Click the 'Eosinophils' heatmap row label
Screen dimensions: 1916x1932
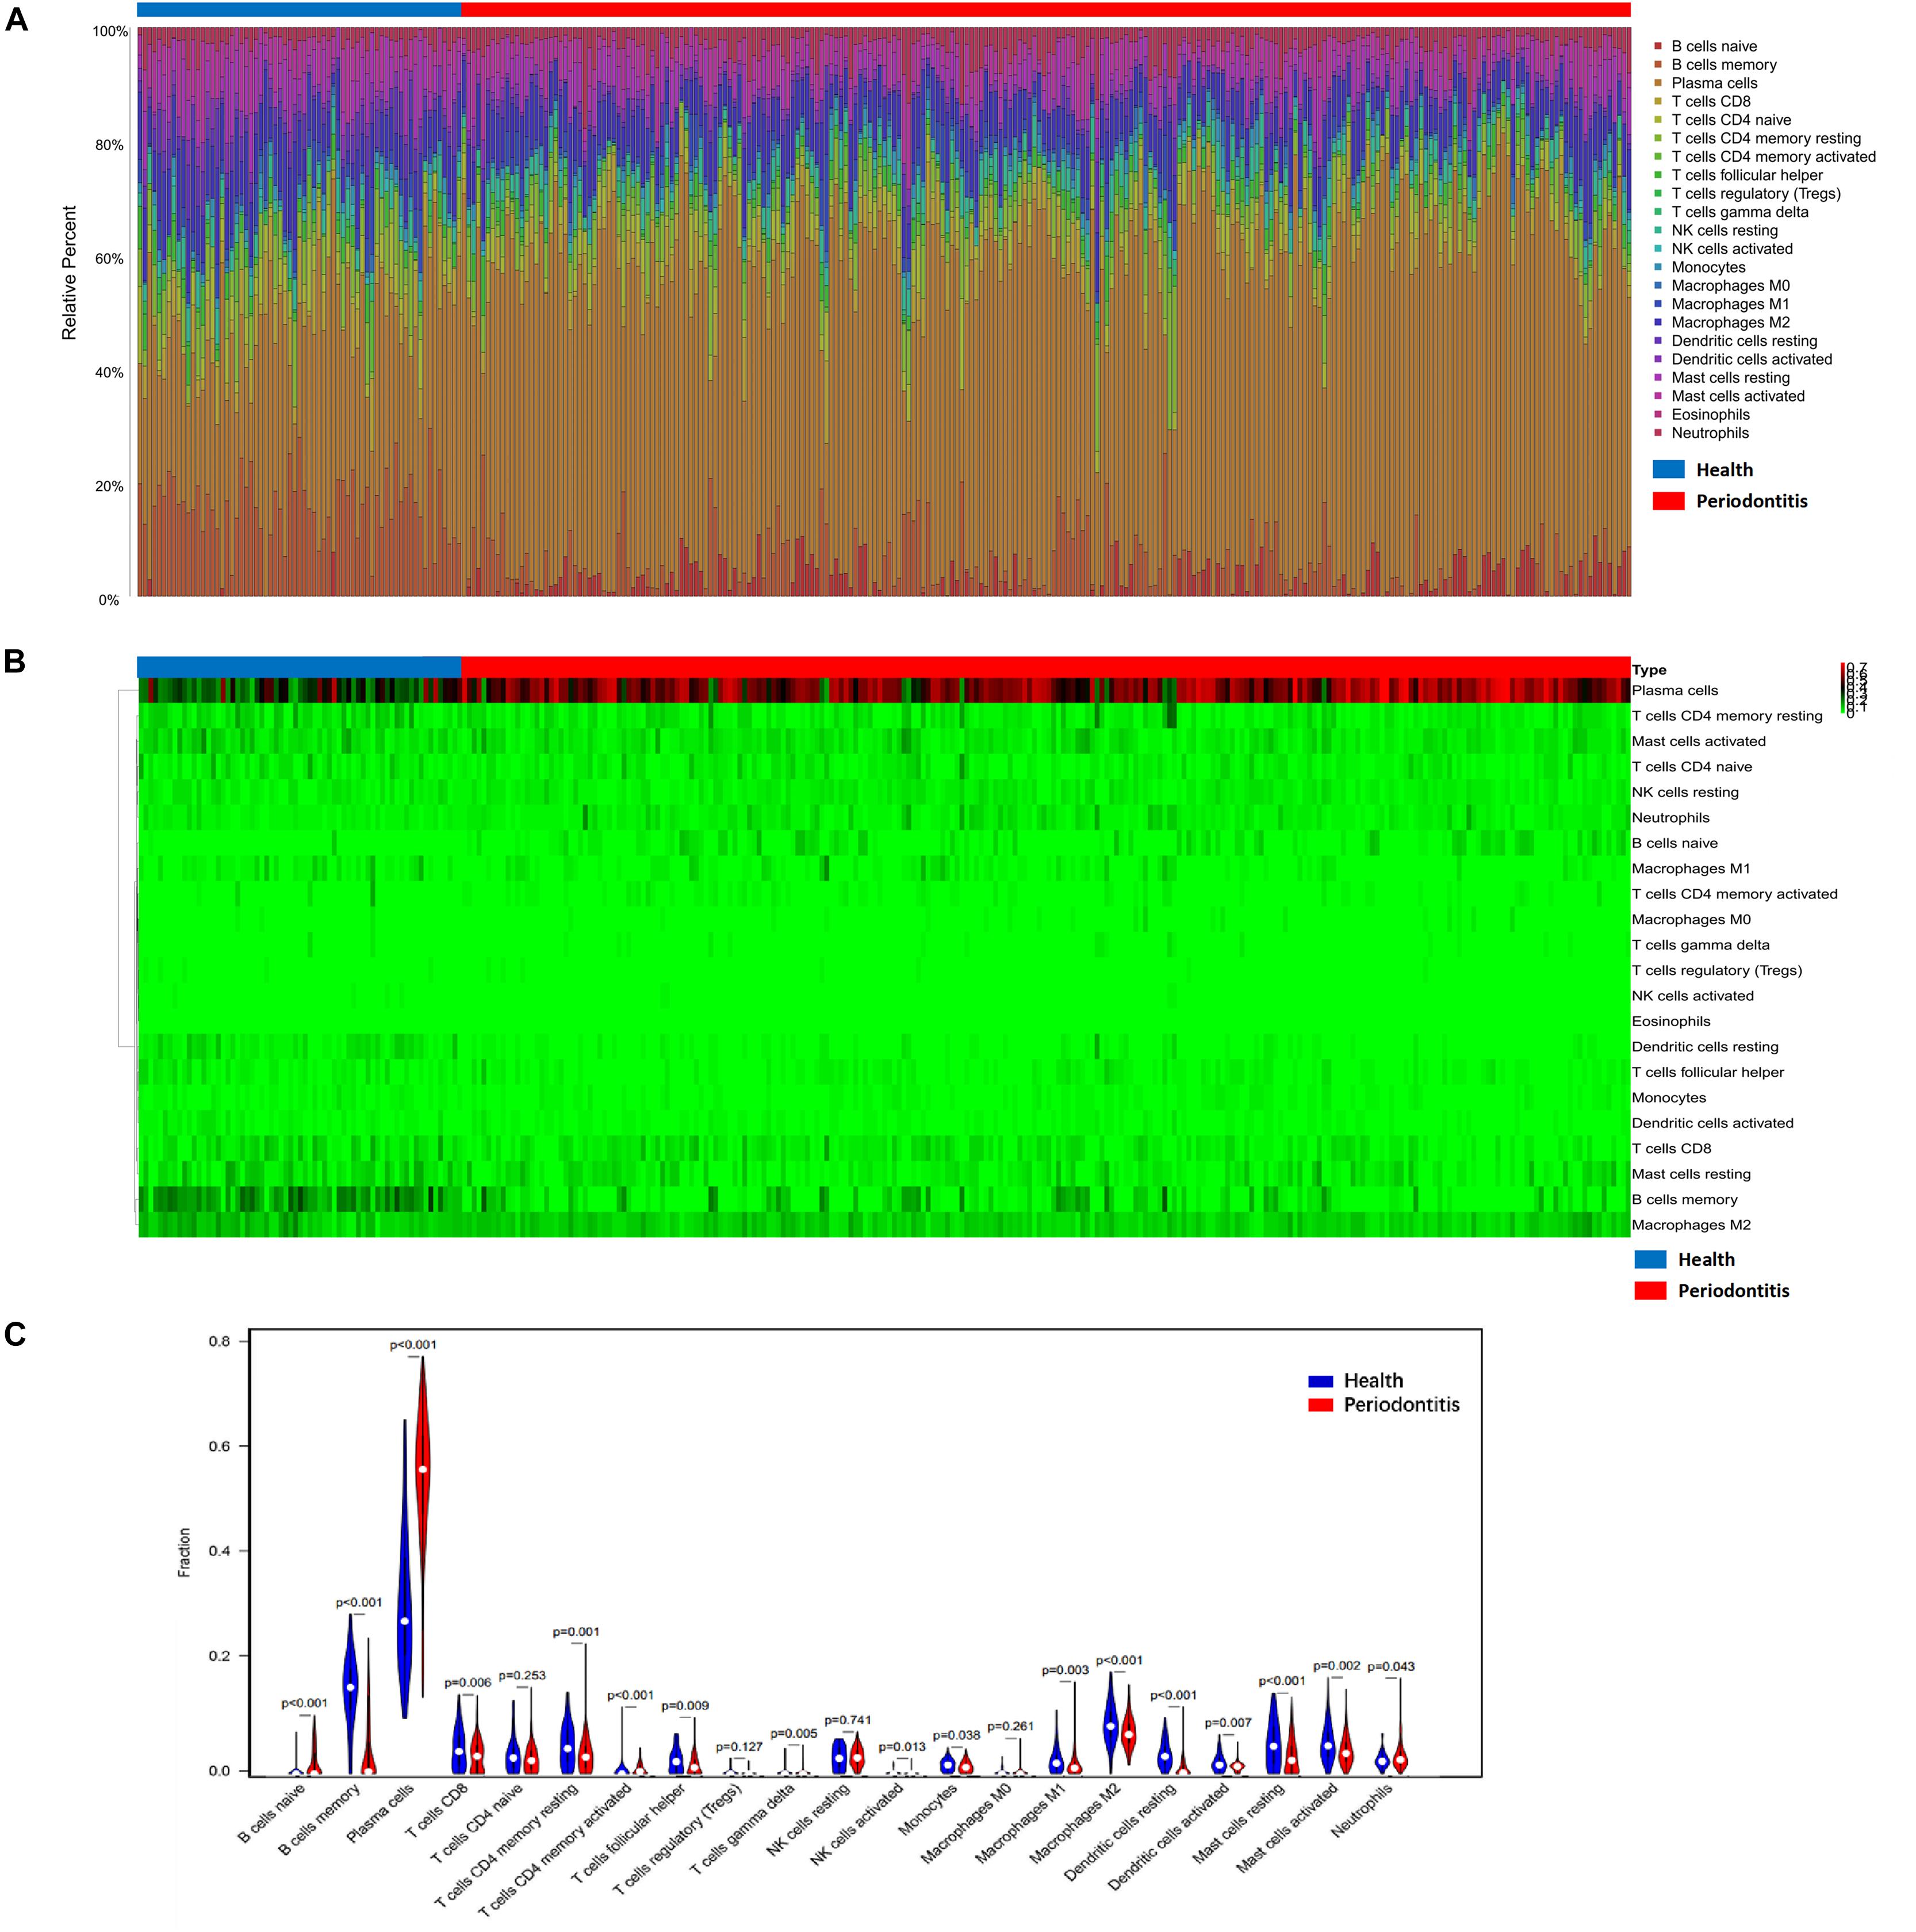[x=1671, y=1021]
